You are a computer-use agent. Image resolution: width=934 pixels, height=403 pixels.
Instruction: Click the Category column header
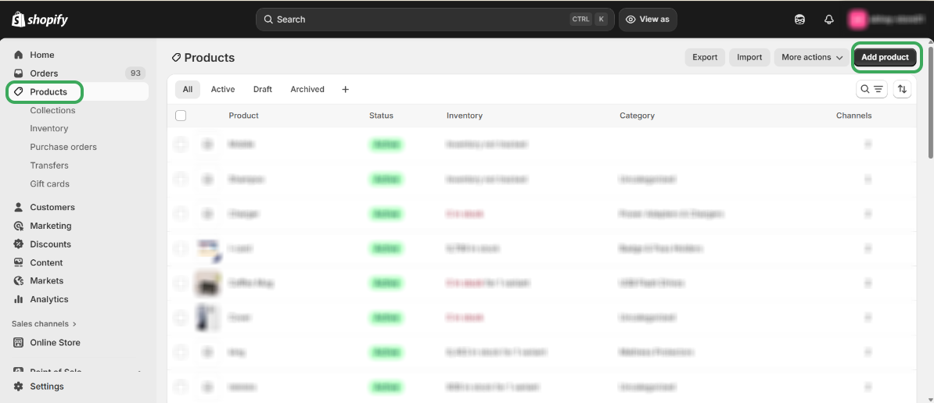[x=637, y=116]
